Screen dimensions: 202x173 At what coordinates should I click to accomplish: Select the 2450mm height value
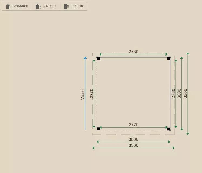point(21,6)
